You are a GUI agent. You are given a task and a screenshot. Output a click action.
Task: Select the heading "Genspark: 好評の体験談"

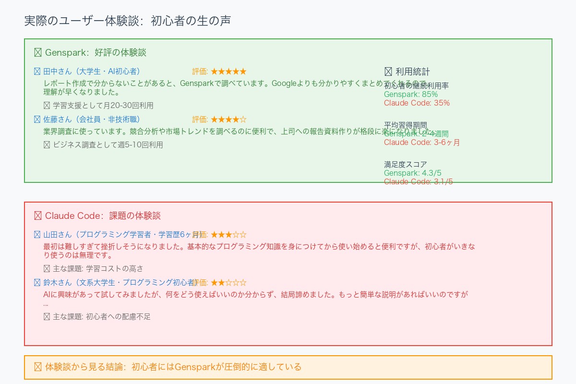tap(96, 52)
